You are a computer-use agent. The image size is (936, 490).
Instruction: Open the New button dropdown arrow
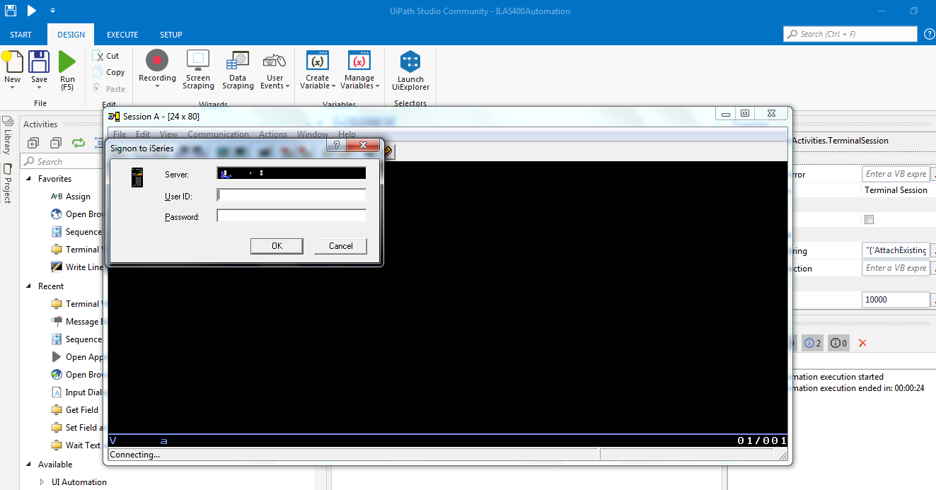click(x=13, y=88)
